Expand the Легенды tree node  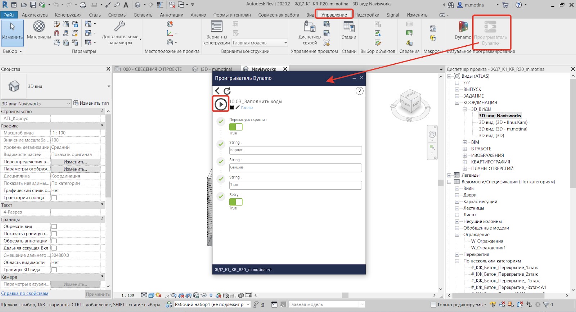coord(449,175)
